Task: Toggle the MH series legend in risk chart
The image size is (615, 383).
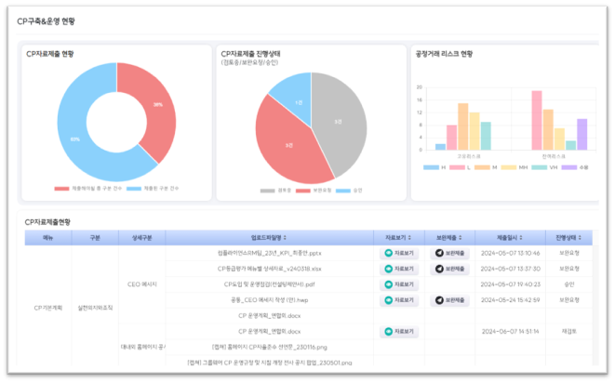Action: tap(515, 167)
